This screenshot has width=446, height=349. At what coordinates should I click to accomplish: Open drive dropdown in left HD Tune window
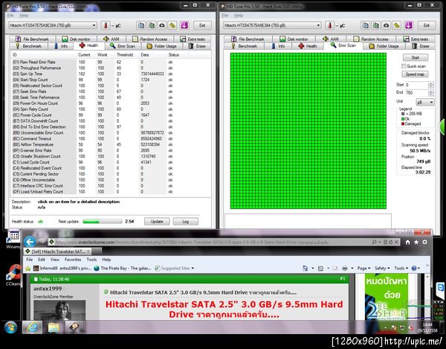[x=53, y=25]
